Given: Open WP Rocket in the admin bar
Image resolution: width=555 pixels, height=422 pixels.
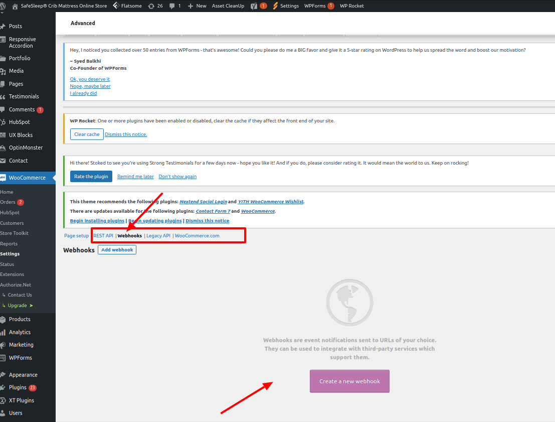Looking at the screenshot, I should pyautogui.click(x=352, y=6).
